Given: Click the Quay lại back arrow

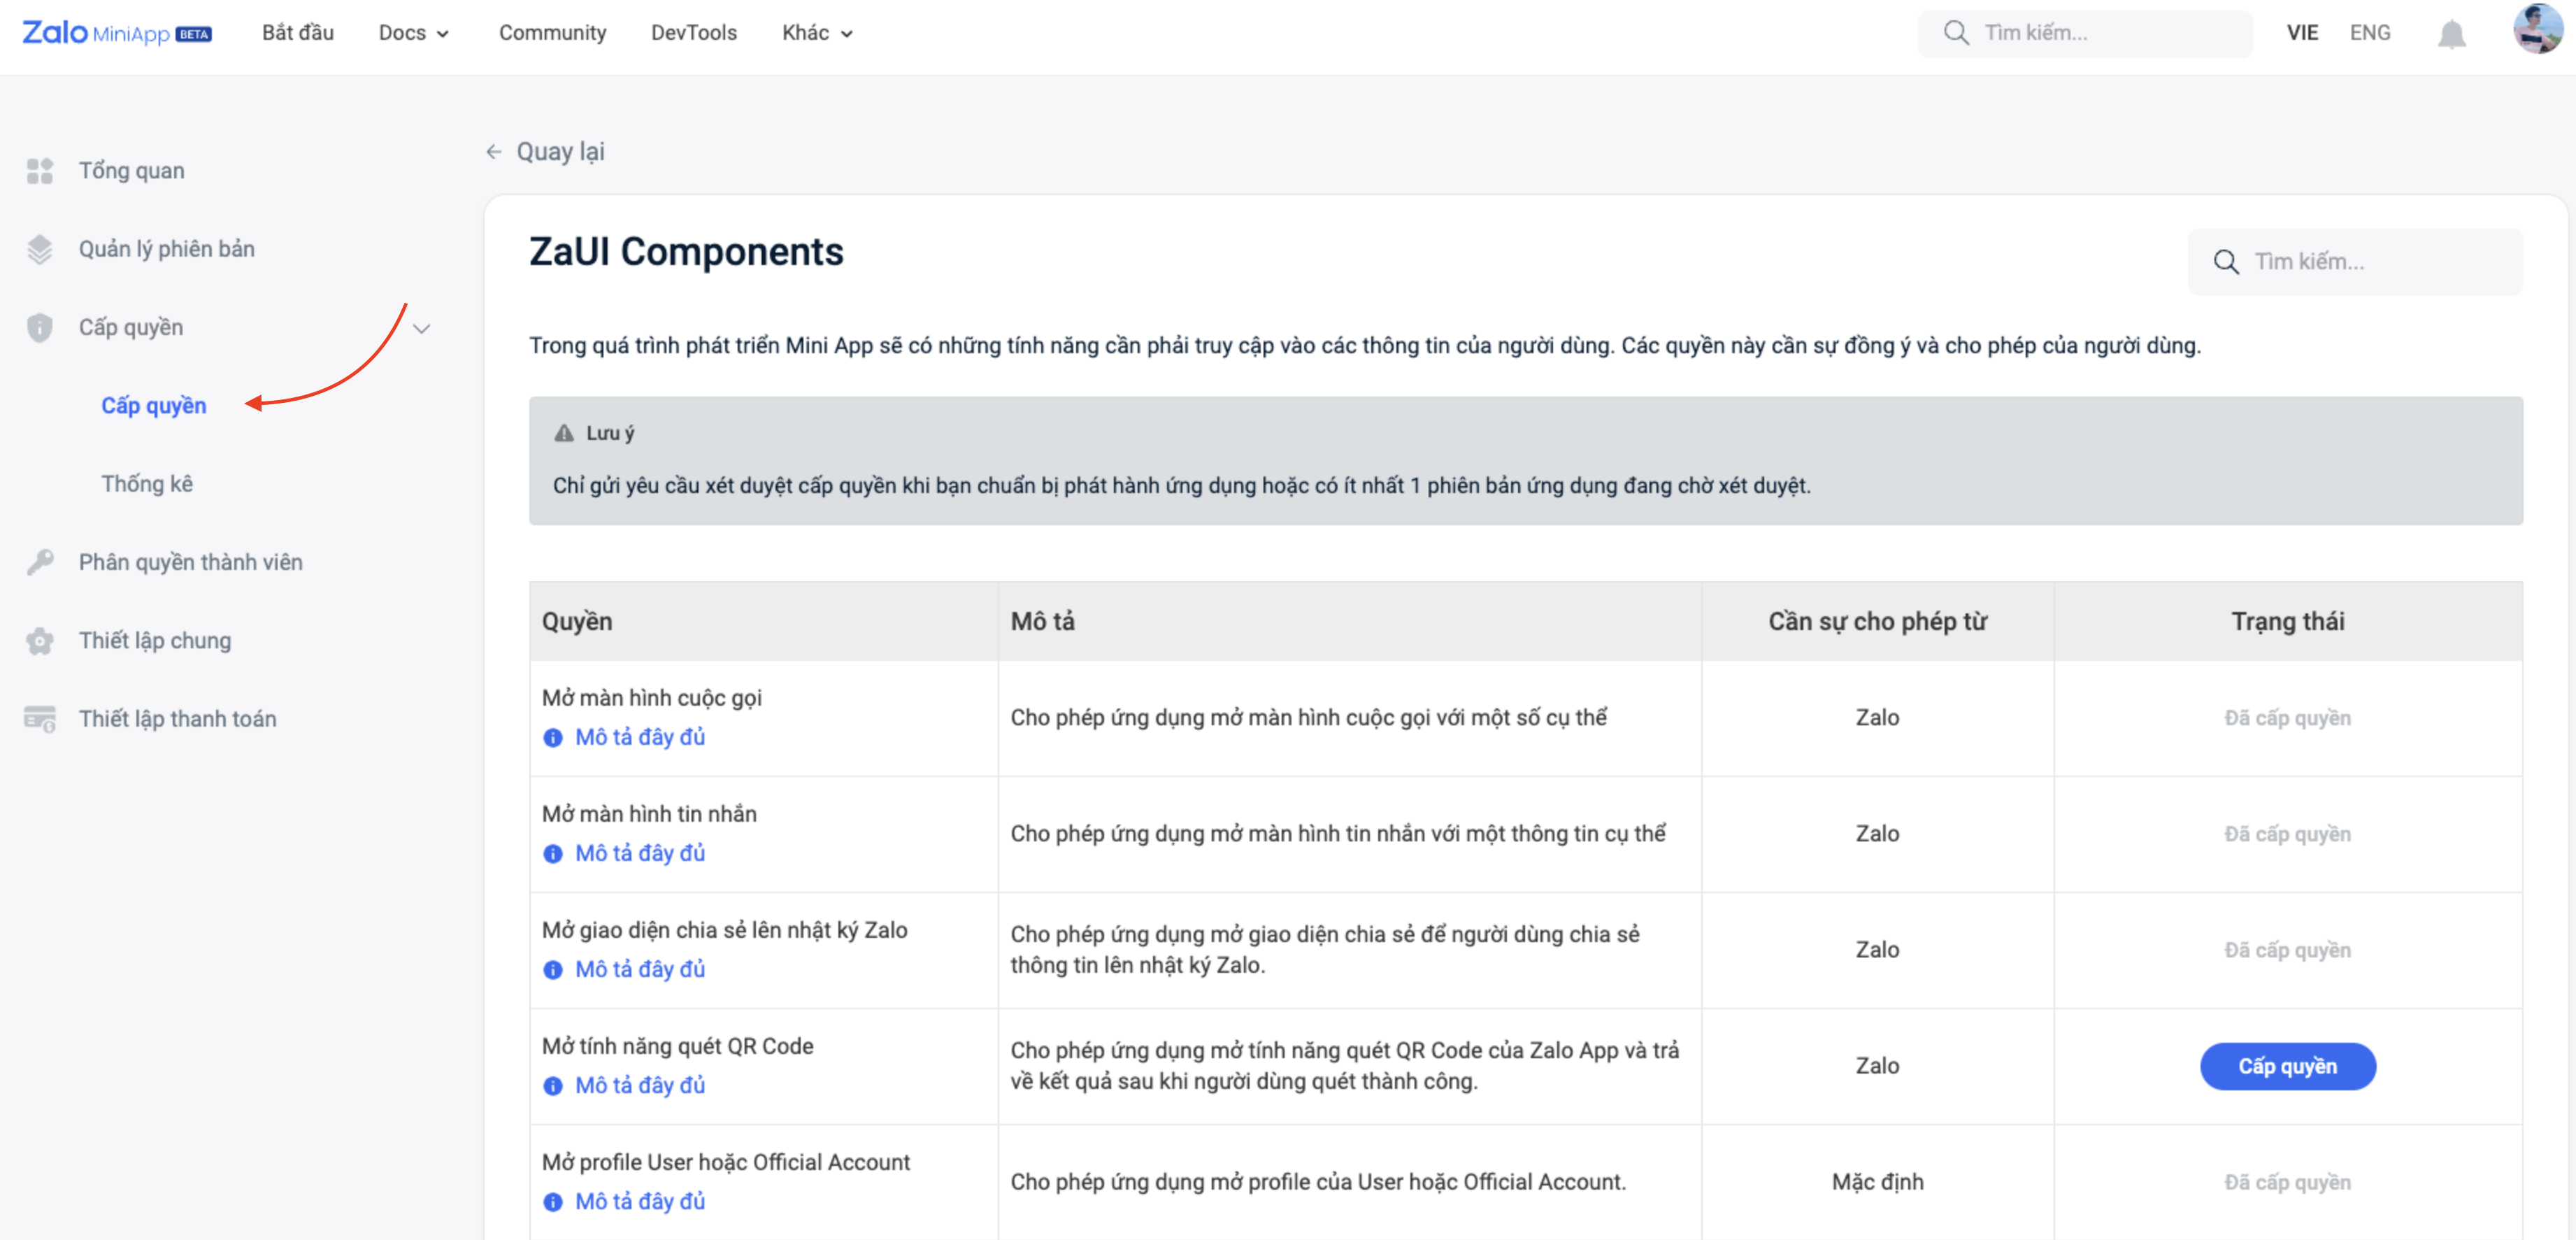Looking at the screenshot, I should coord(494,152).
